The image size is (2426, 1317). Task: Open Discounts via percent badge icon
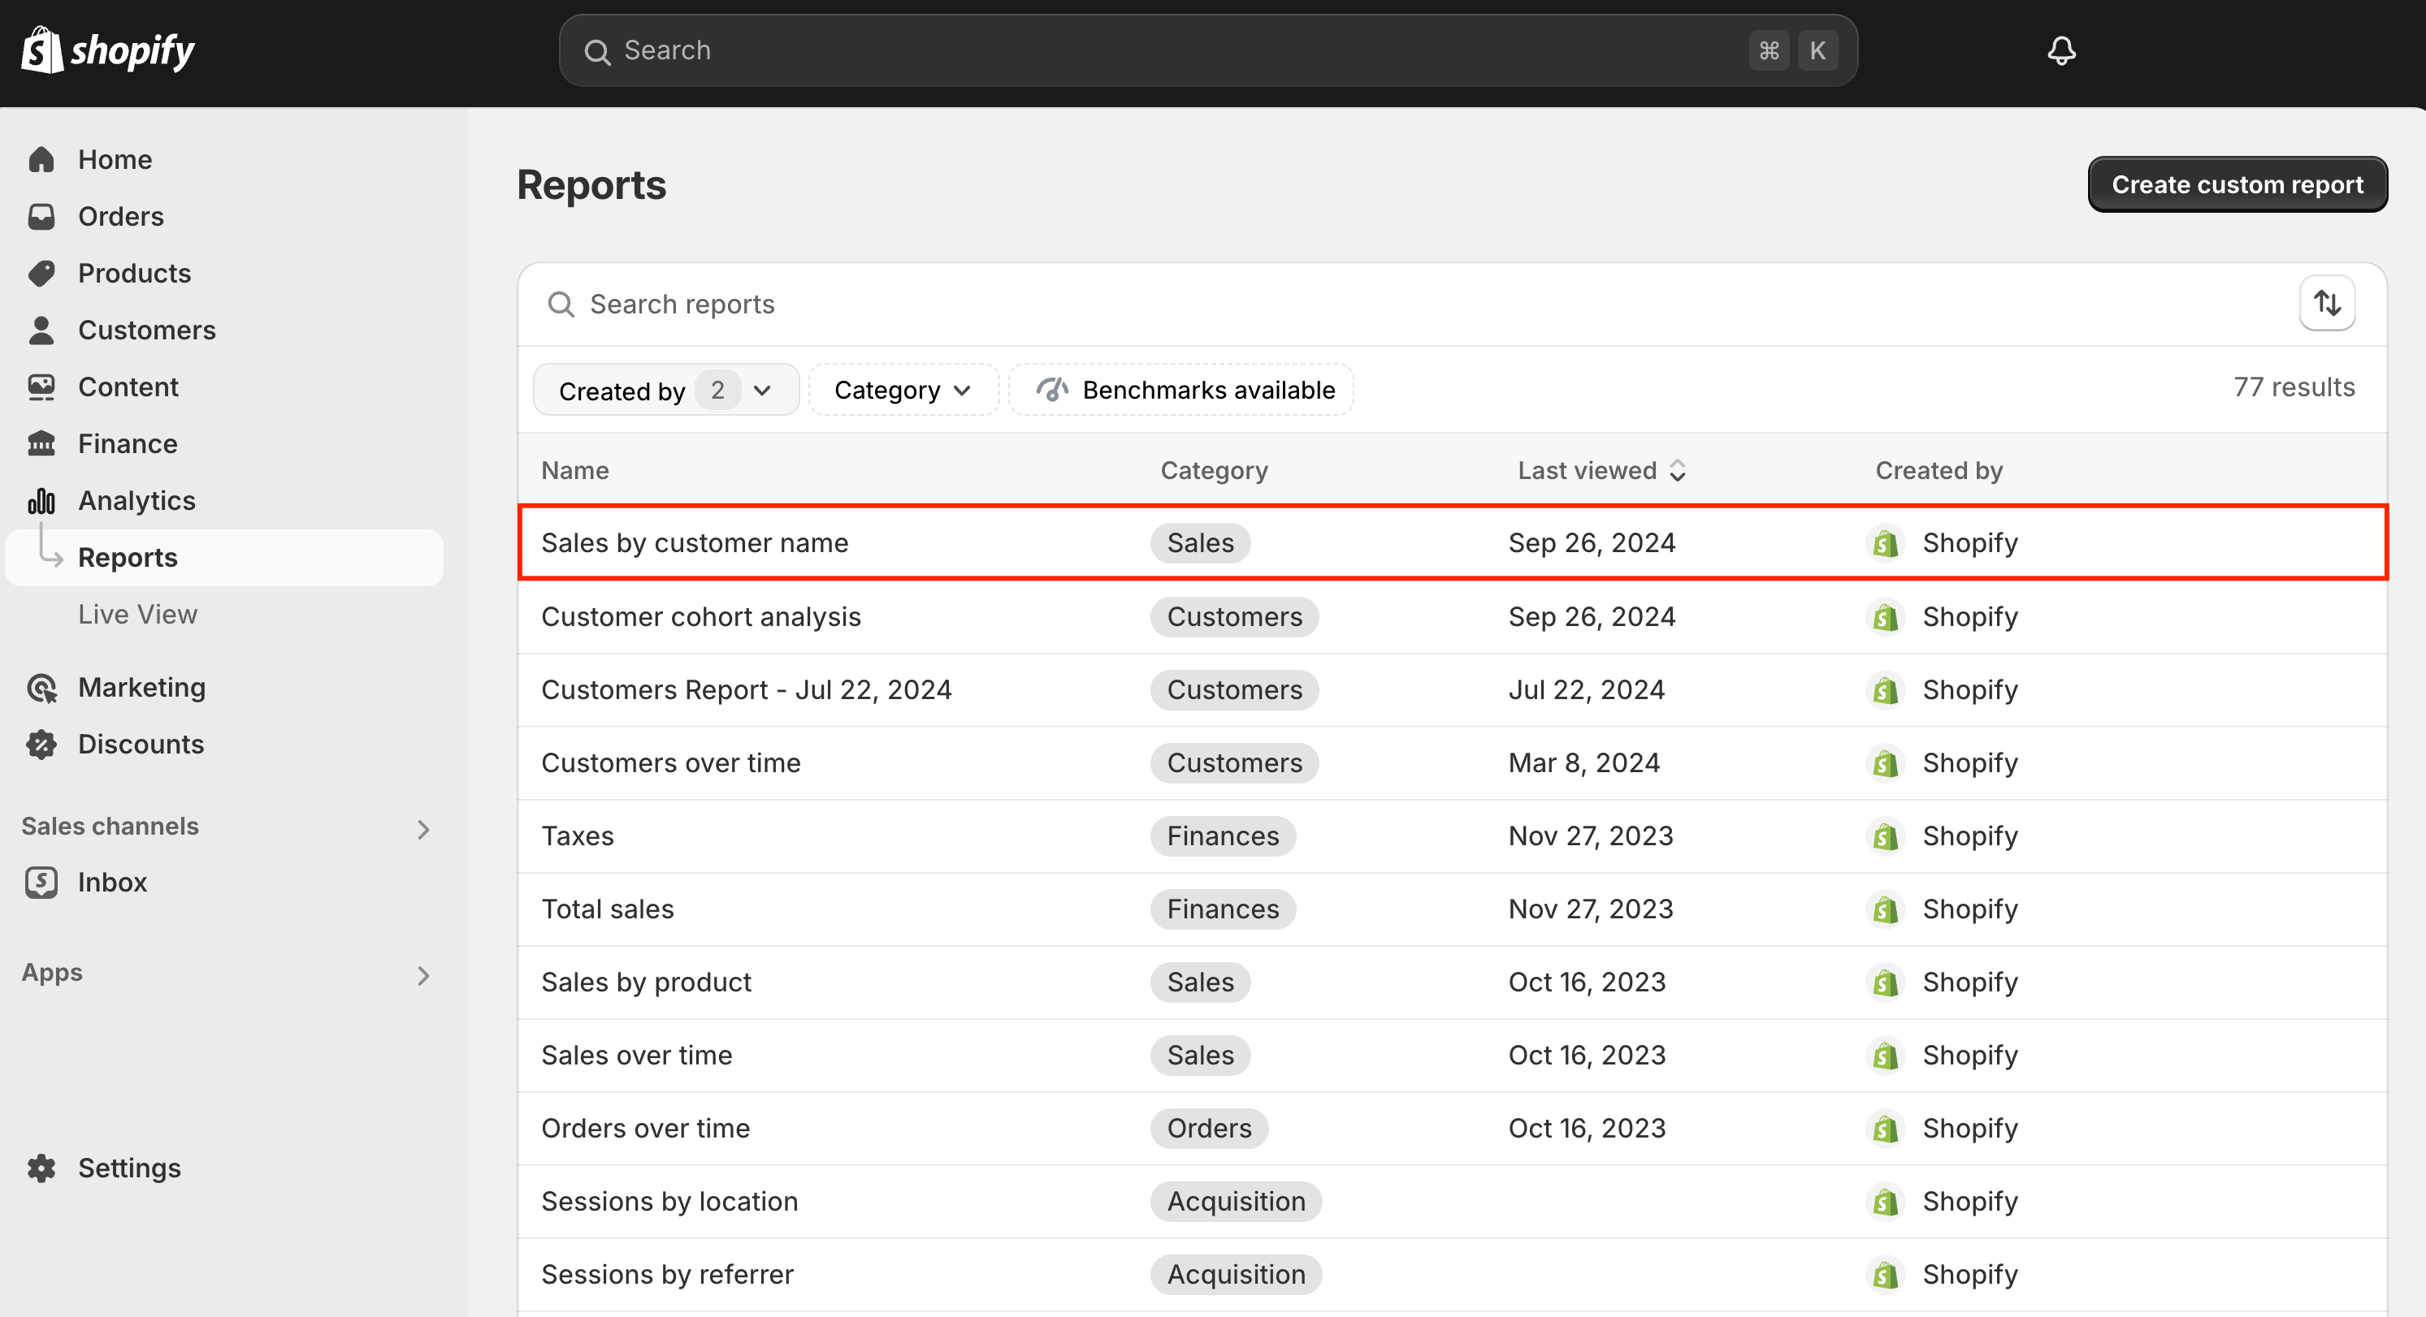tap(41, 744)
